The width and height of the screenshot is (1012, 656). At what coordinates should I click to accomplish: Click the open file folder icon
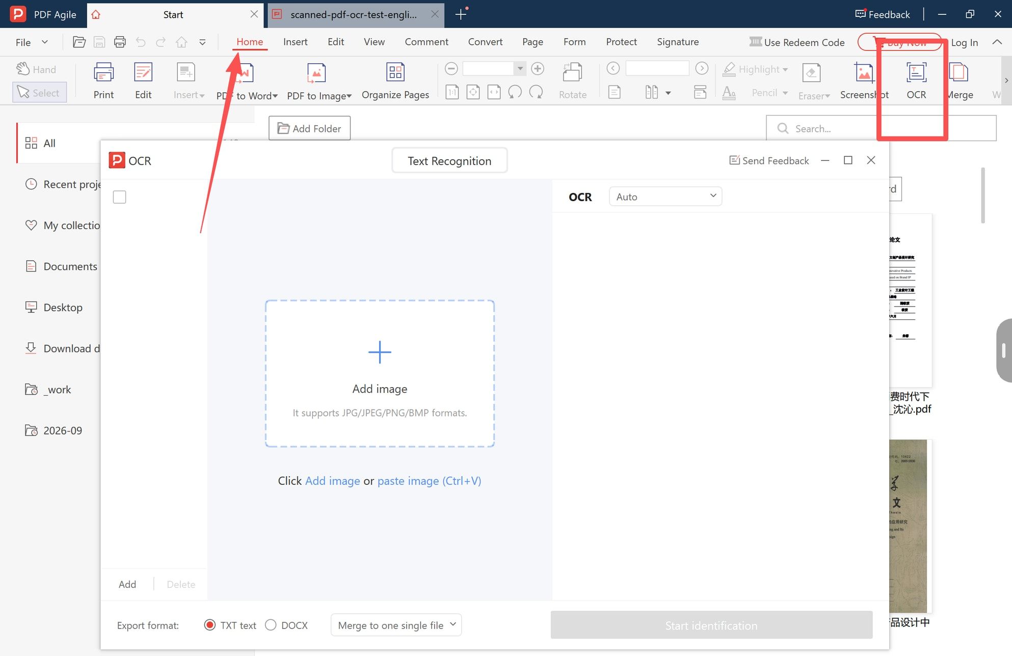79,42
